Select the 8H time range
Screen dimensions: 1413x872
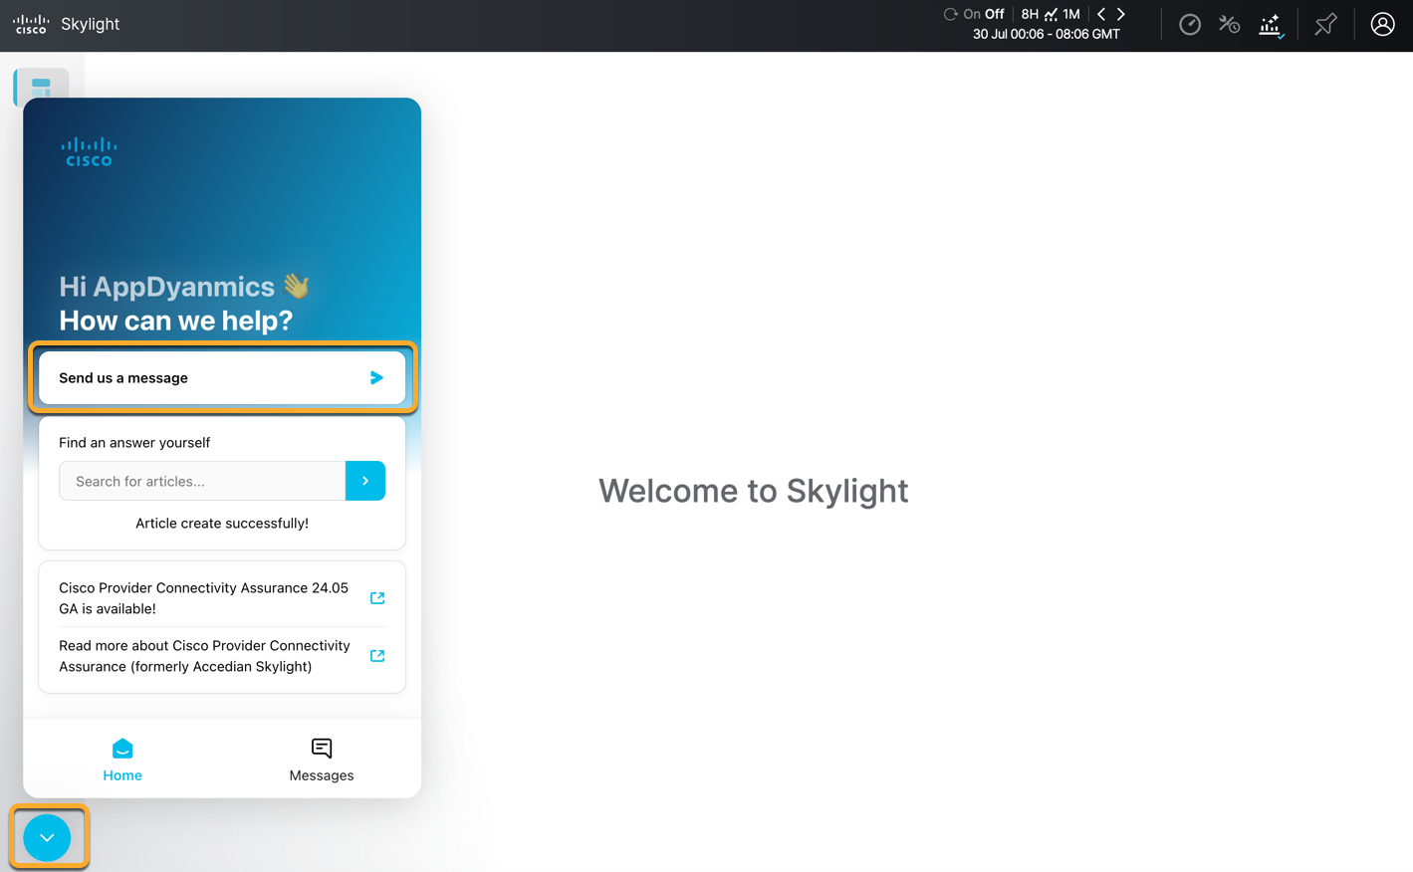pos(1030,14)
